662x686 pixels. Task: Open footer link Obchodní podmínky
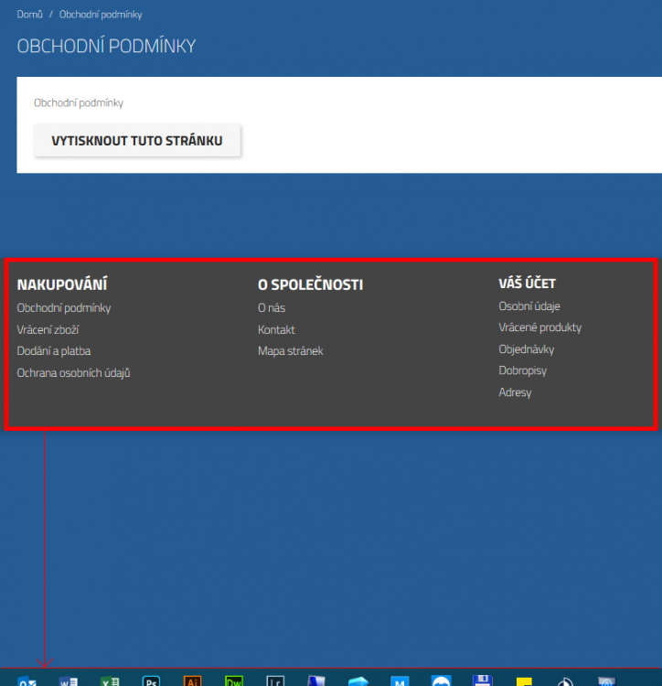[x=64, y=308]
